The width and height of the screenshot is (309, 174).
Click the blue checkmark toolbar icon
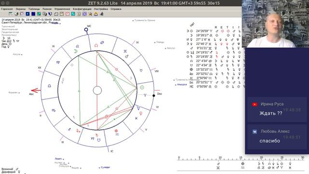(50, 14)
